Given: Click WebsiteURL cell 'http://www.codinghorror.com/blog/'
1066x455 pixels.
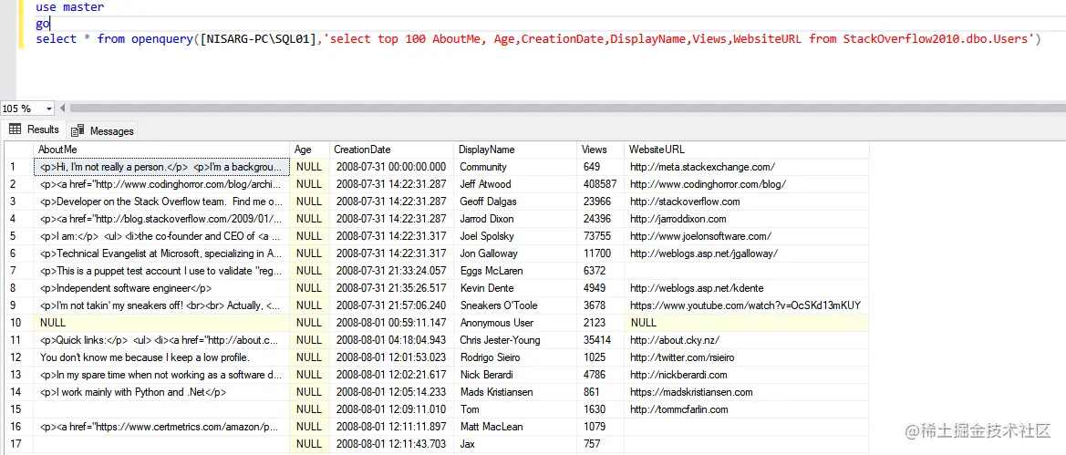Looking at the screenshot, I should point(746,184).
